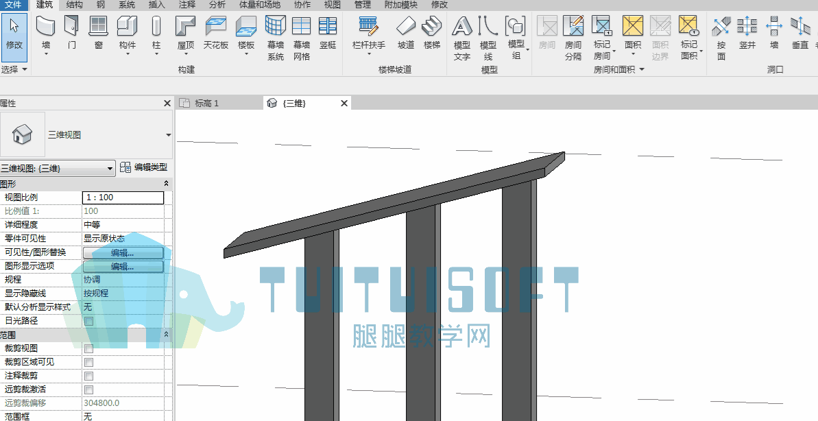This screenshot has height=421, width=818.
Task: Select the 竖梃 (Mullion) tool
Action: [328, 32]
